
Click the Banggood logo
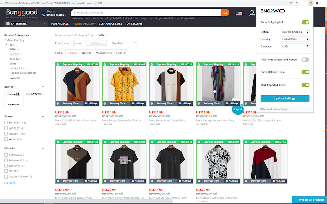[22, 12]
